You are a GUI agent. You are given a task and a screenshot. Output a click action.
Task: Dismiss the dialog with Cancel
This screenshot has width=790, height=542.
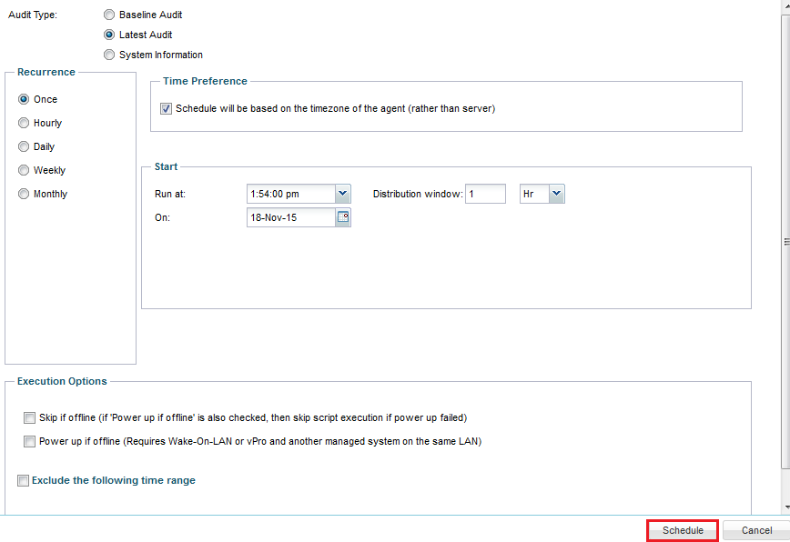(x=756, y=530)
